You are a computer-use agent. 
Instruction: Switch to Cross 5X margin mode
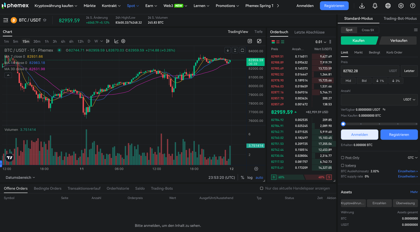click(x=368, y=30)
